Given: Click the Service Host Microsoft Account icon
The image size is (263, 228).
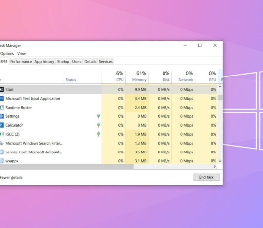Looking at the screenshot, I should 1,152.
